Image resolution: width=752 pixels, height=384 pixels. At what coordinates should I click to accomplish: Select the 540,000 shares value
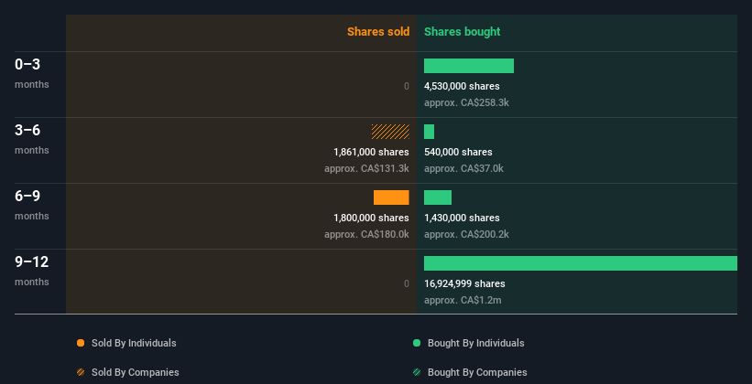click(x=458, y=152)
